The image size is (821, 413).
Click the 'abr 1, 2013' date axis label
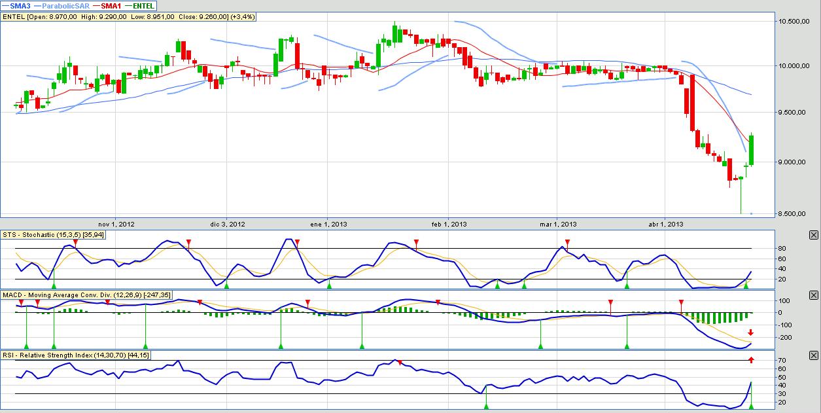665,224
